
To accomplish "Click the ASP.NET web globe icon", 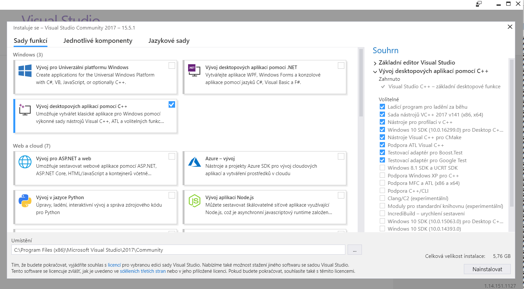I will click(25, 162).
